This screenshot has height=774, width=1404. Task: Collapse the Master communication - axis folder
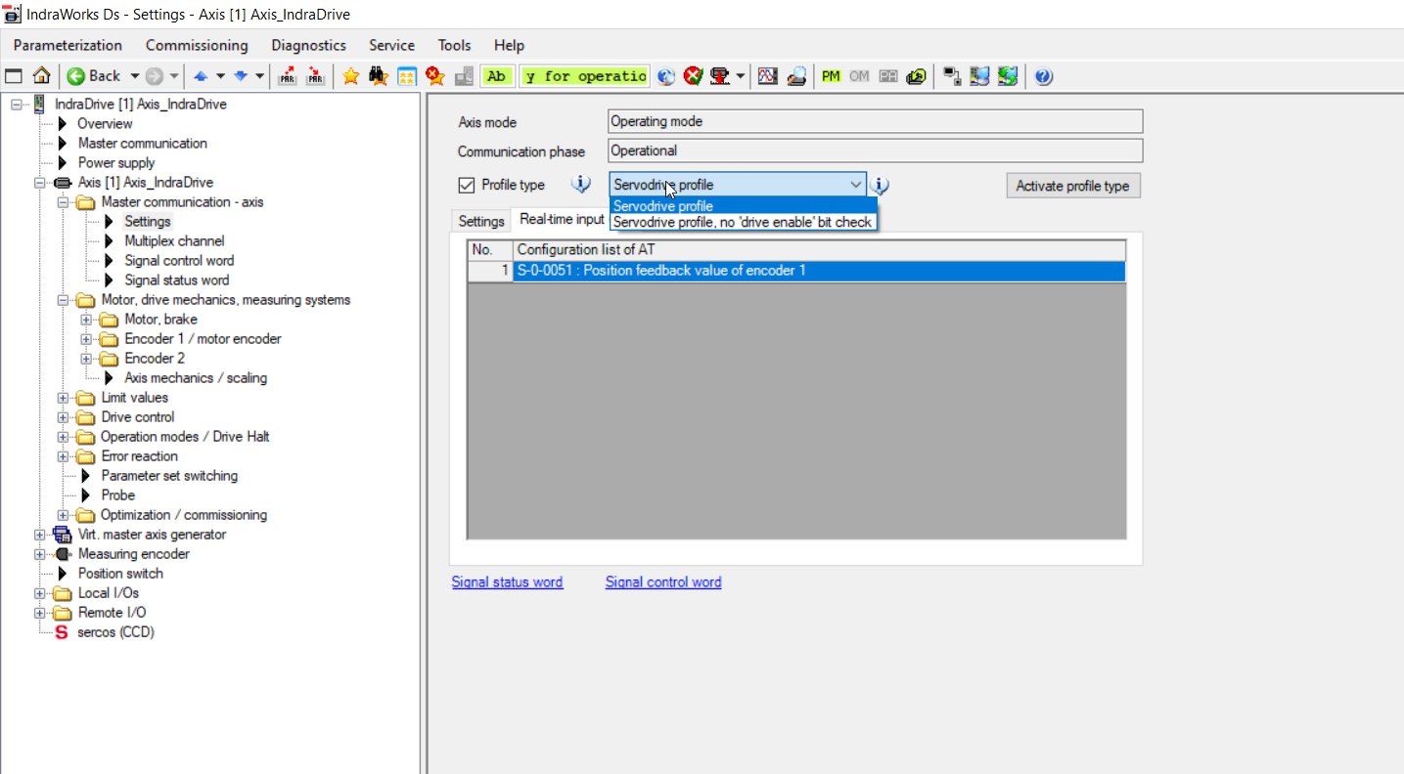pos(63,202)
